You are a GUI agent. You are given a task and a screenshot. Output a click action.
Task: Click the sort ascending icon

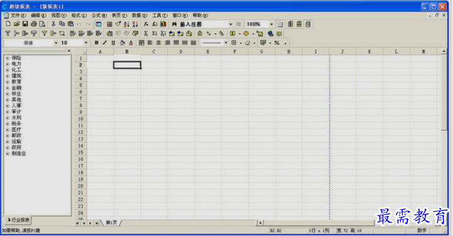127,24
